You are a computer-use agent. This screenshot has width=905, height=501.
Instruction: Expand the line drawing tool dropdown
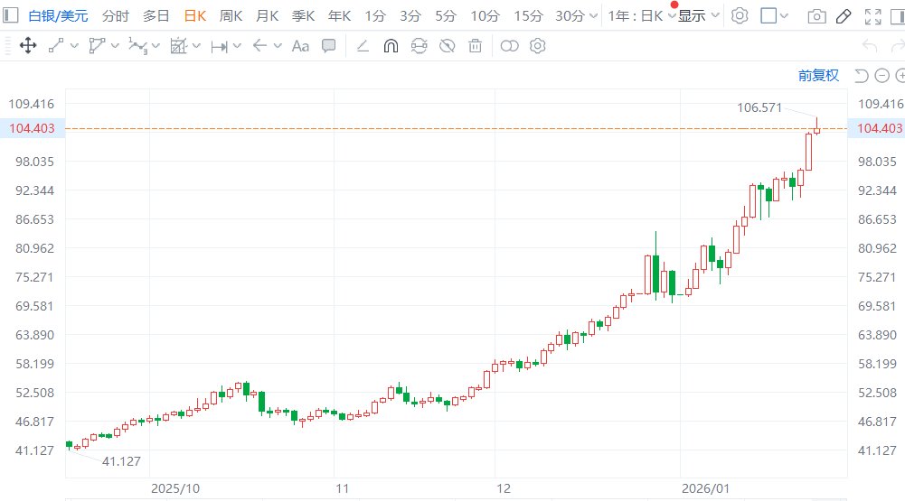coord(74,46)
